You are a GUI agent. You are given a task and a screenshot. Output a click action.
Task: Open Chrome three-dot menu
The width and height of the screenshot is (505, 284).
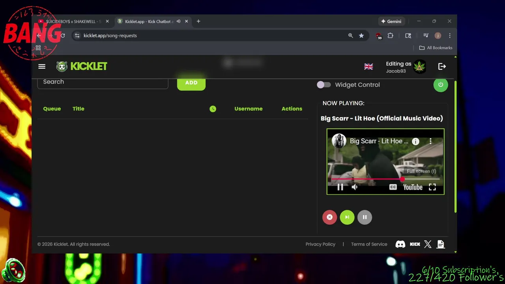(450, 35)
